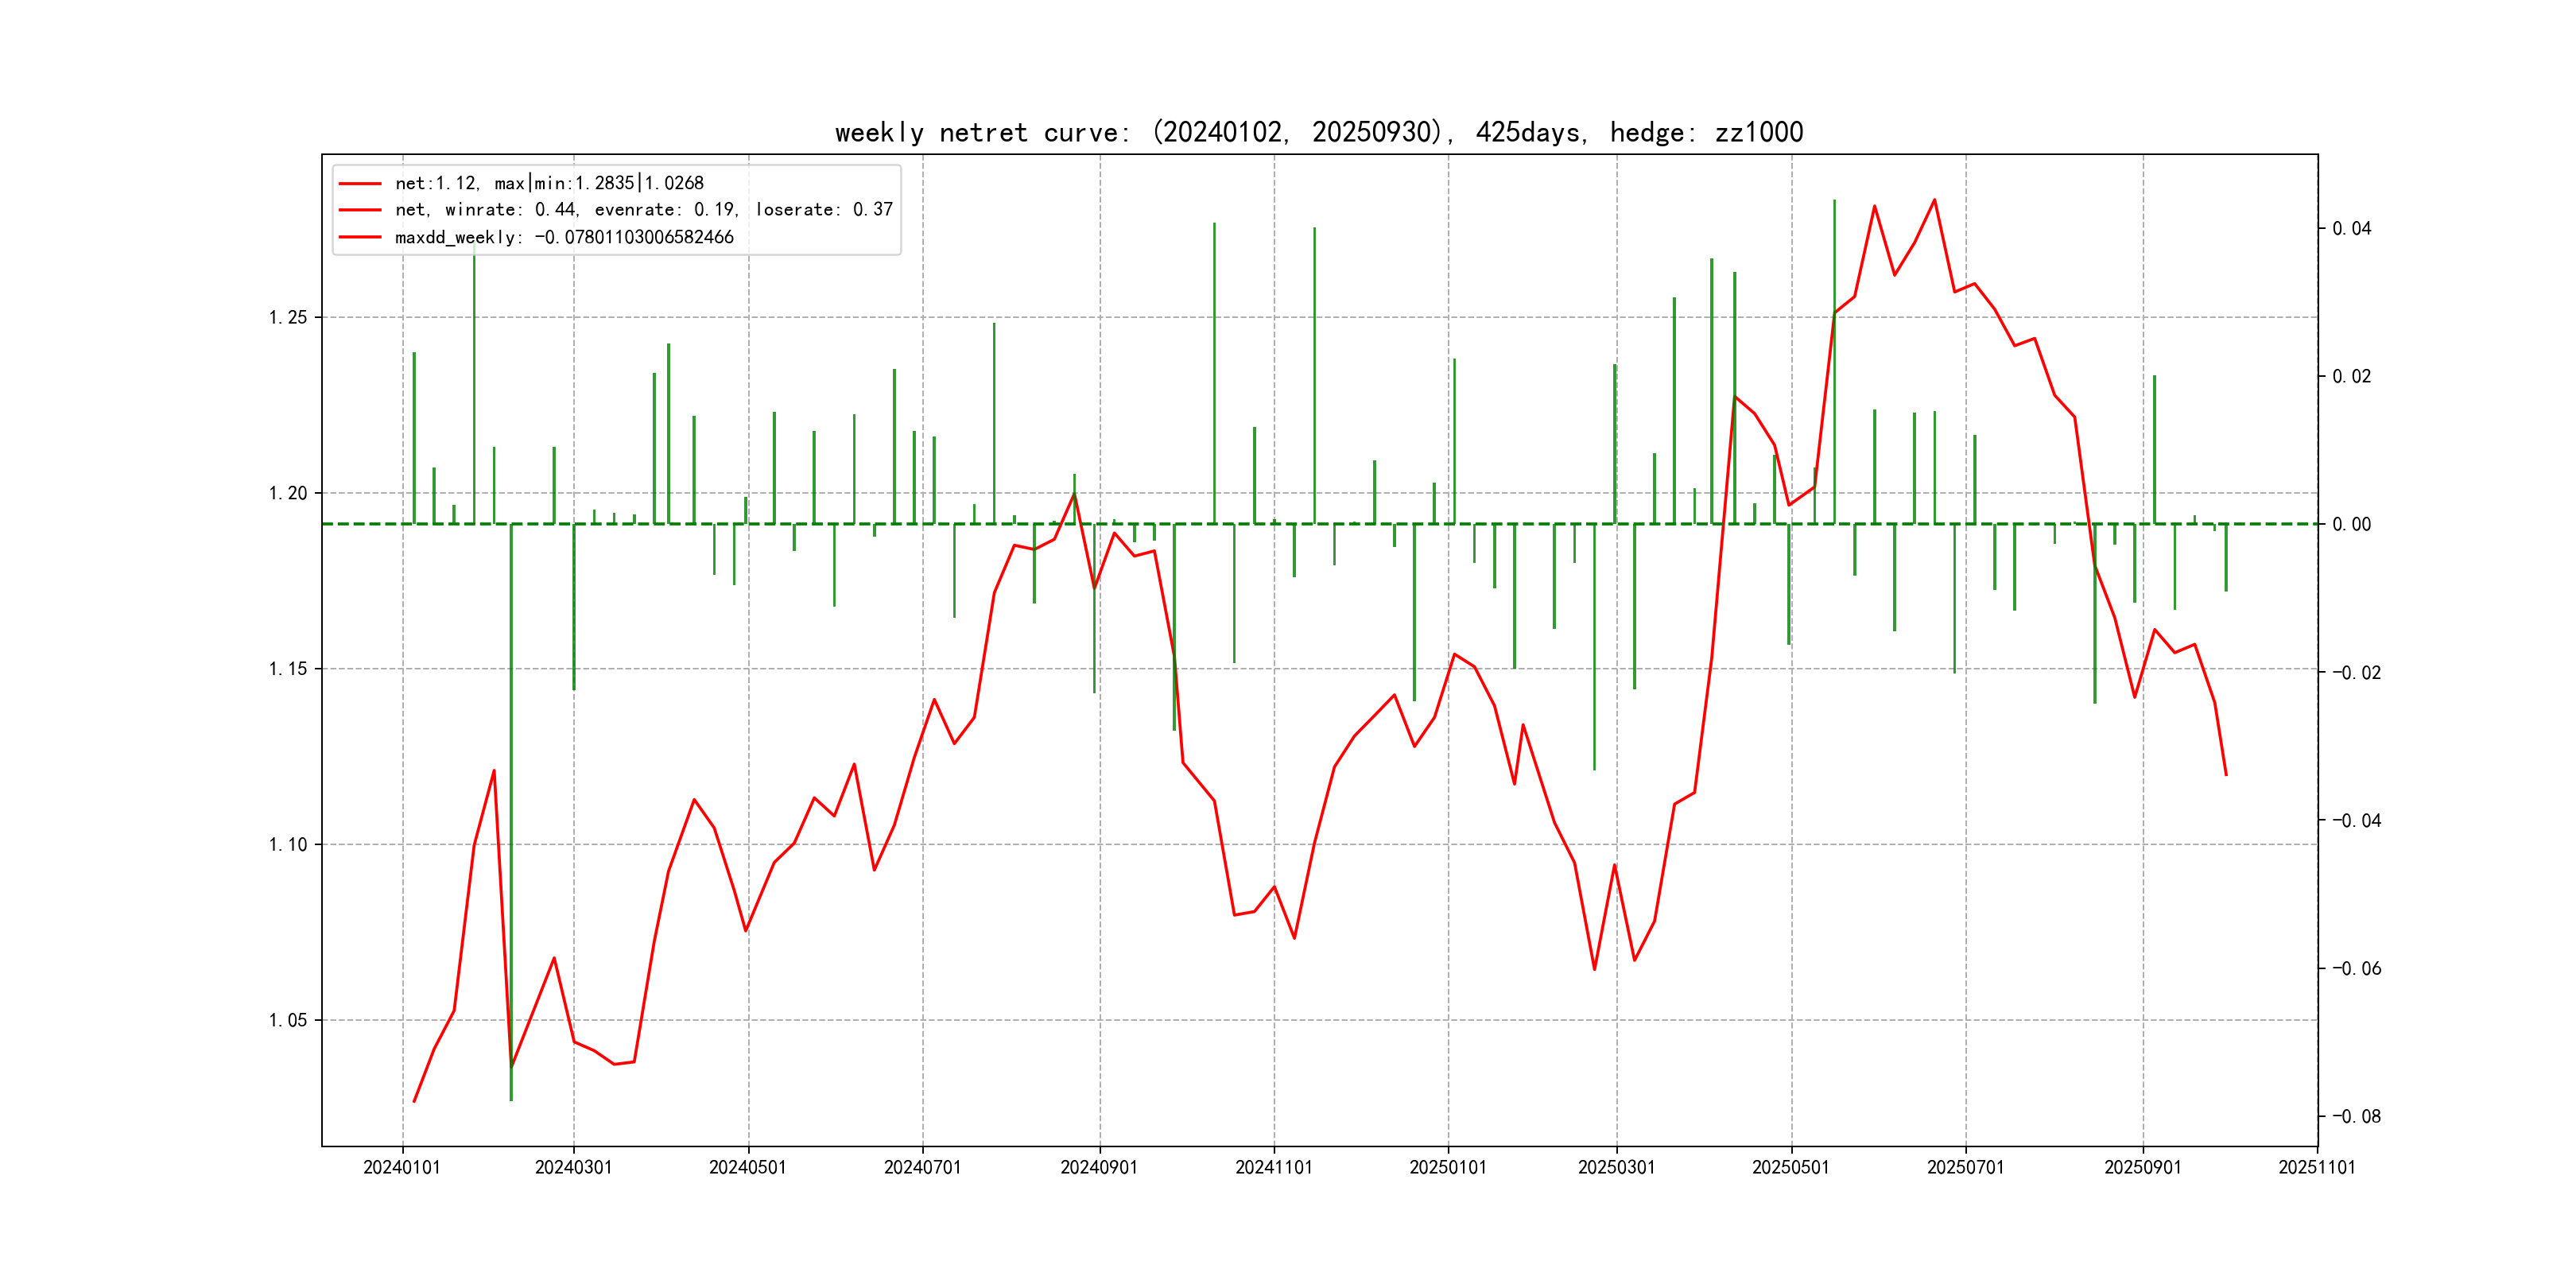Click the 20240501 x-axis date label
The image size is (2576, 1288).
click(x=748, y=1167)
